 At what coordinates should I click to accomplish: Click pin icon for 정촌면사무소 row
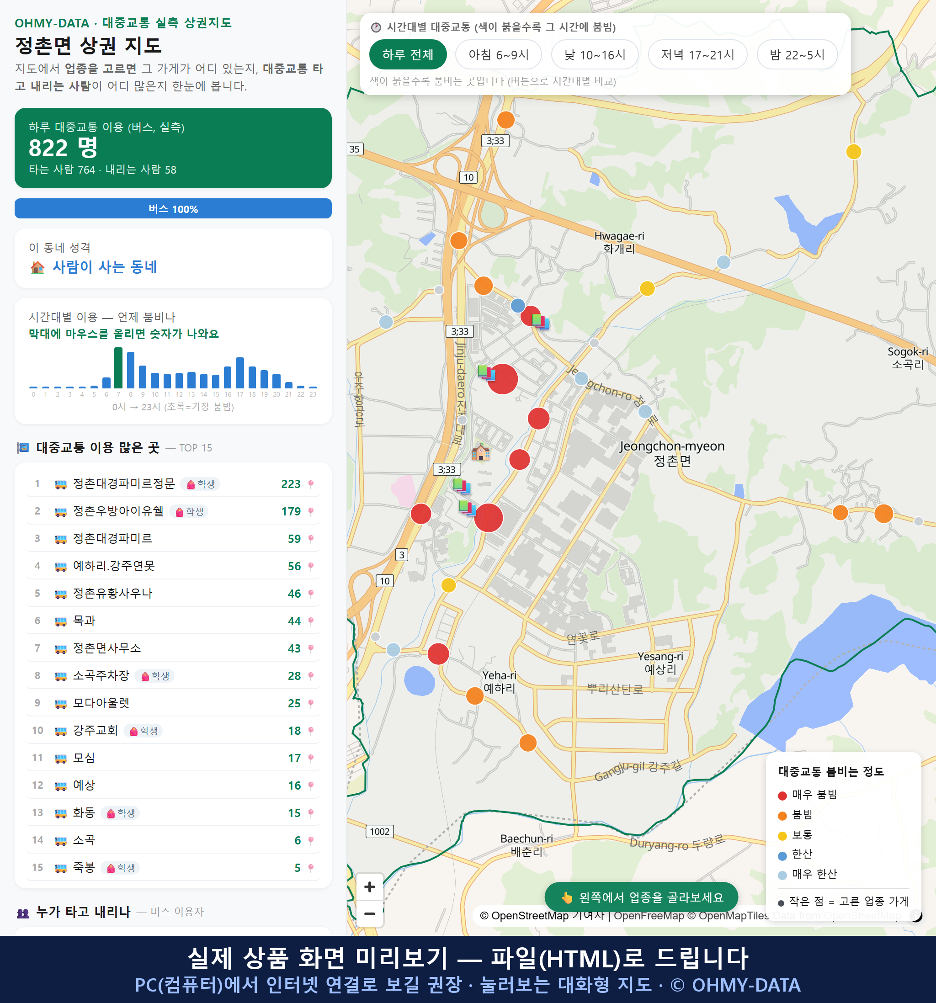(x=311, y=648)
